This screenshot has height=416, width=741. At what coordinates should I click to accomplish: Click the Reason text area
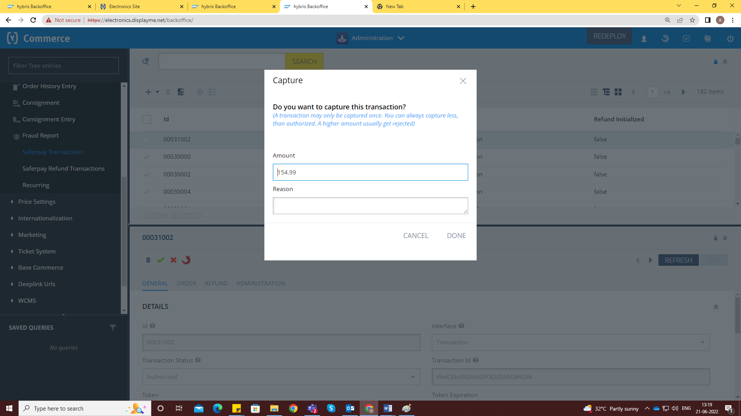click(370, 206)
